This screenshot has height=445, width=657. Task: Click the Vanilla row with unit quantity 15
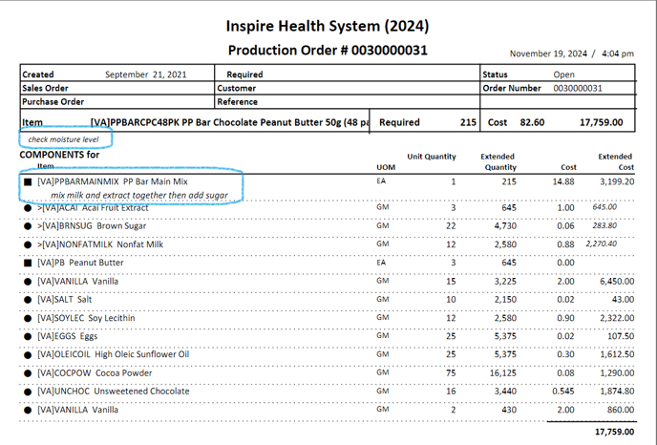78,281
